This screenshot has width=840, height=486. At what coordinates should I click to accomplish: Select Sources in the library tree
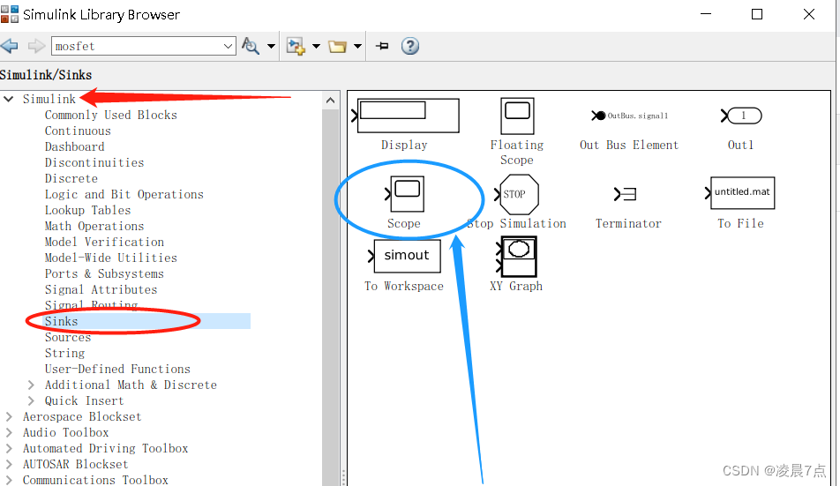click(x=68, y=337)
